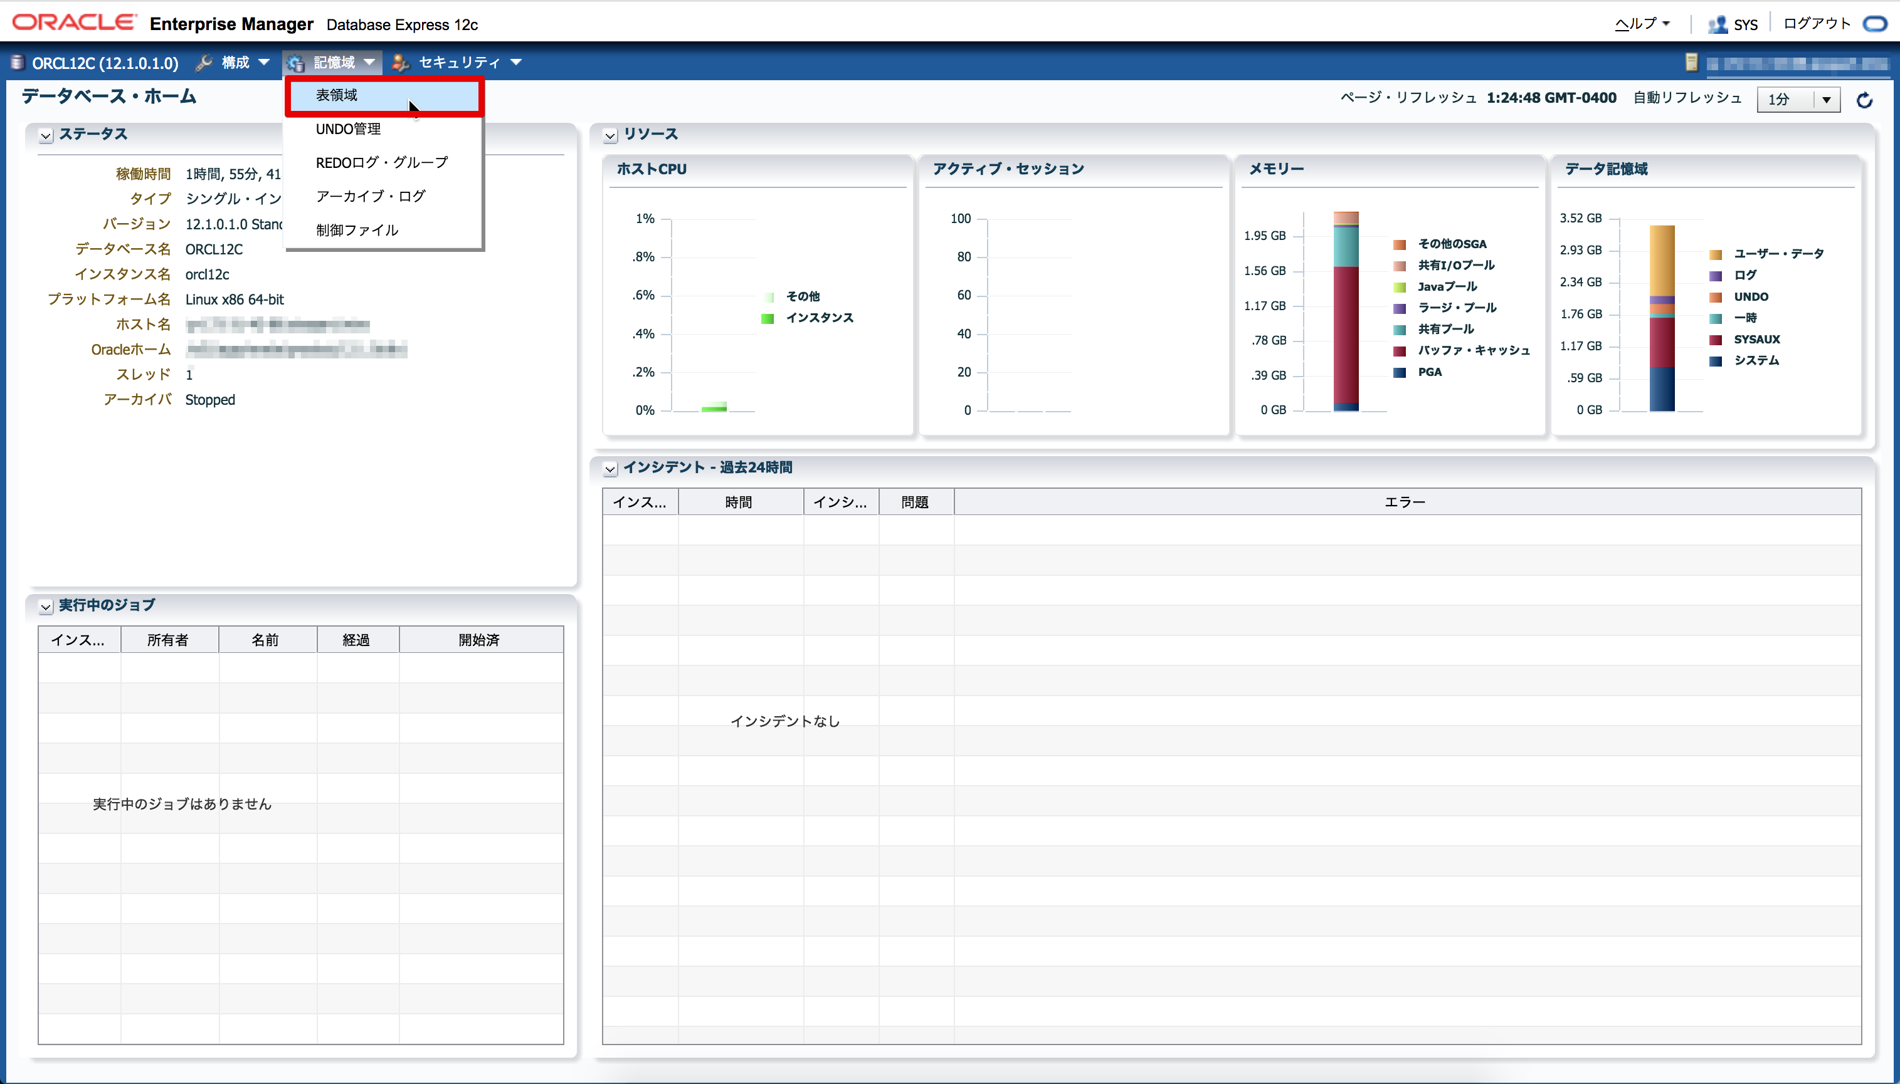Choose UNDO管理 menu entry
The width and height of the screenshot is (1900, 1084).
click(x=348, y=129)
